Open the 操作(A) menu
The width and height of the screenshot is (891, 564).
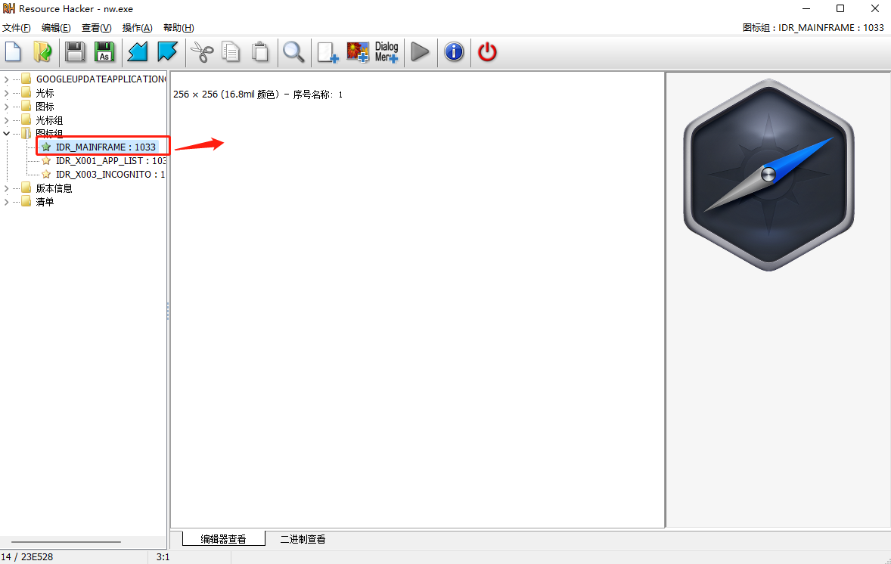click(x=138, y=28)
